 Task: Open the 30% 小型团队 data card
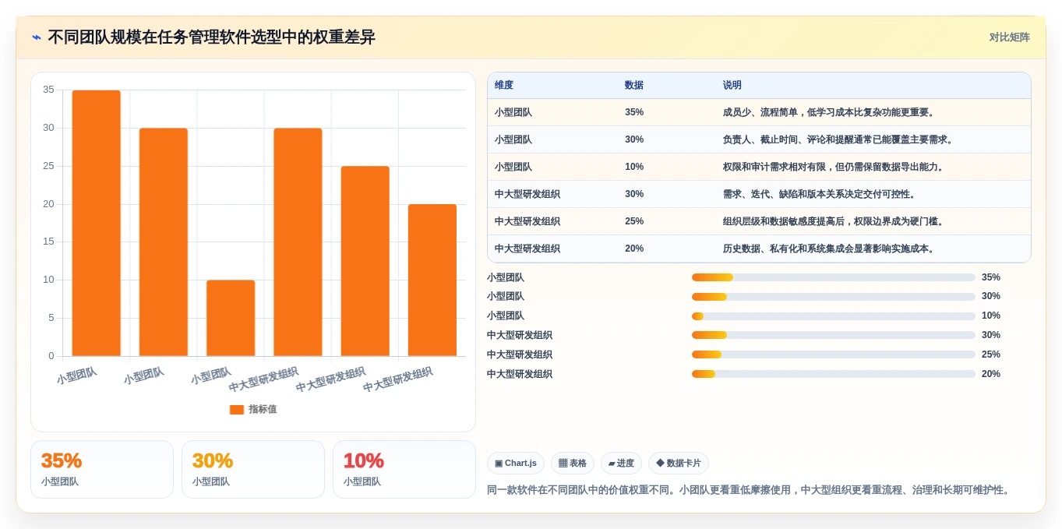[253, 470]
